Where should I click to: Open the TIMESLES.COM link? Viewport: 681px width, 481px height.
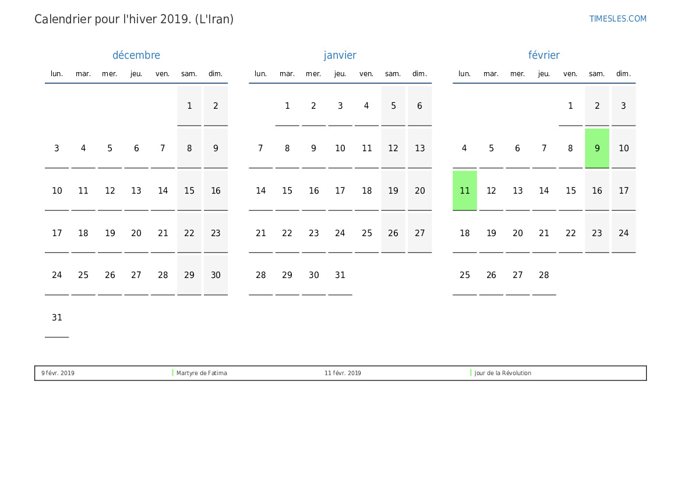click(x=618, y=19)
